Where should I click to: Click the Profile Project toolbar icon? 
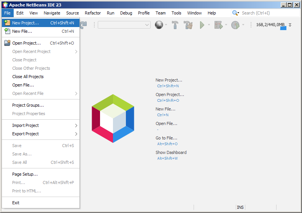(x=235, y=25)
